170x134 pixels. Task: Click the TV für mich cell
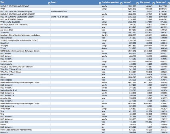tap(25, 109)
